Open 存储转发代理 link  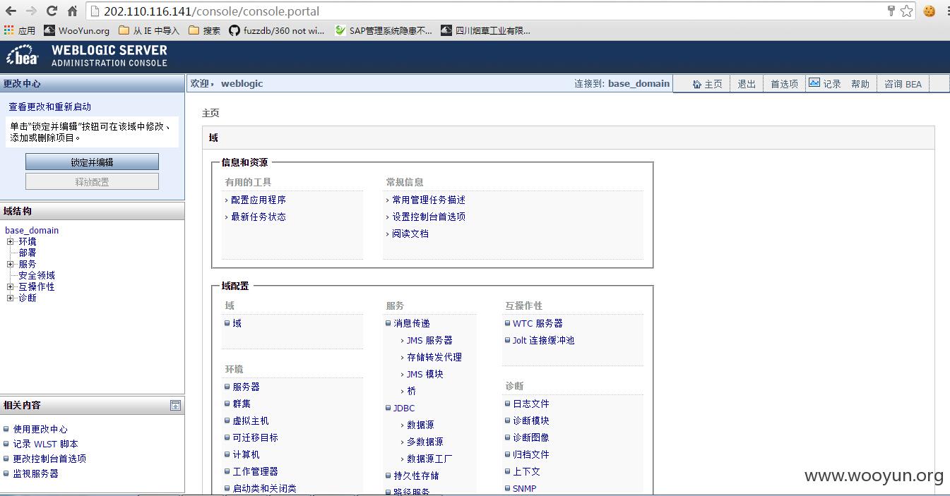(x=434, y=357)
